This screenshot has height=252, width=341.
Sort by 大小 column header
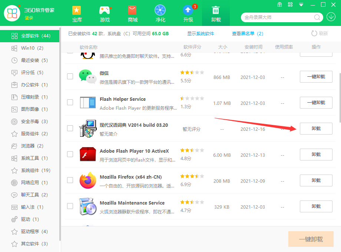coord(222,47)
